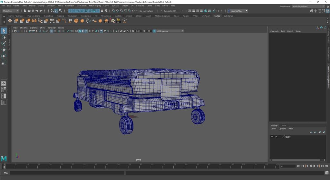Viewport: 330px width, 180px height.
Task: Click the current frame input field
Action: coord(287,166)
